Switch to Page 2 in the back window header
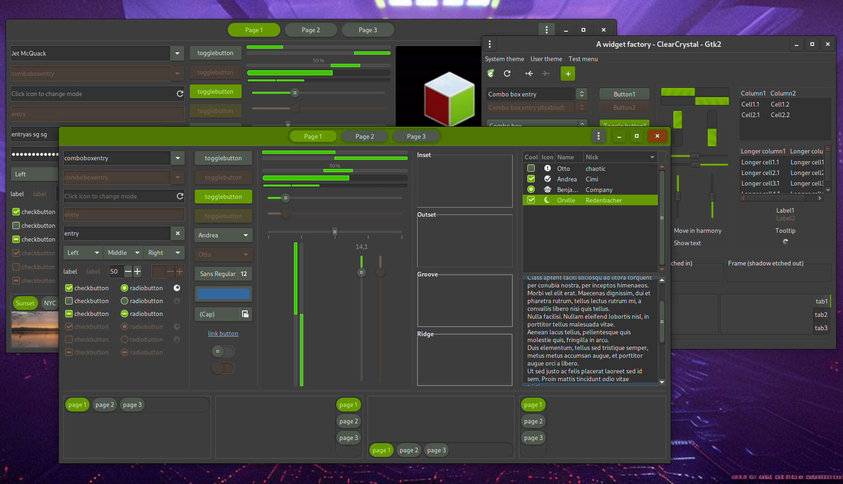 (311, 30)
